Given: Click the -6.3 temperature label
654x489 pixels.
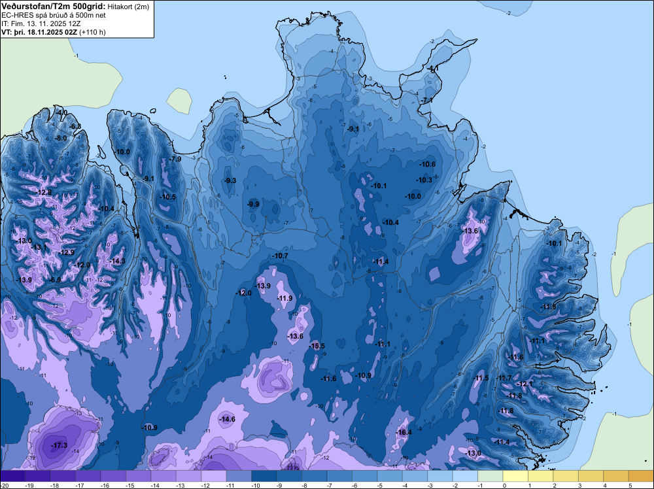Looking at the screenshot, I should [75, 126].
